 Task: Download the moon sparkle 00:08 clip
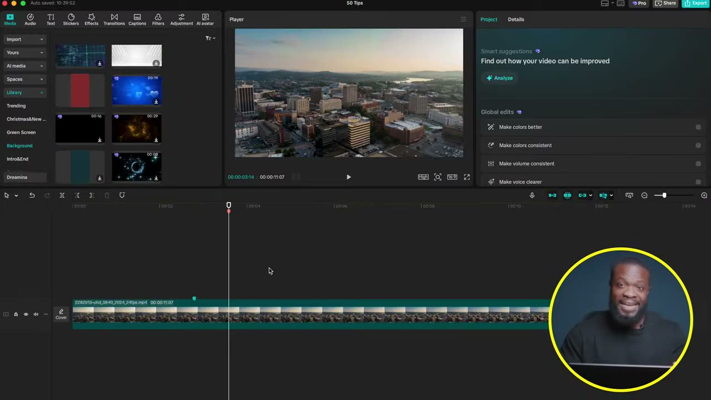156,178
